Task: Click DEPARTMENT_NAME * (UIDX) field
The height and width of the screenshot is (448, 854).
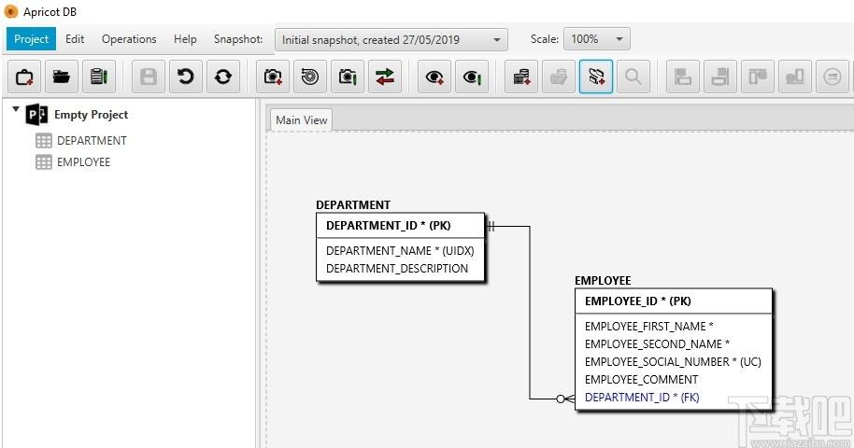Action: 400,251
